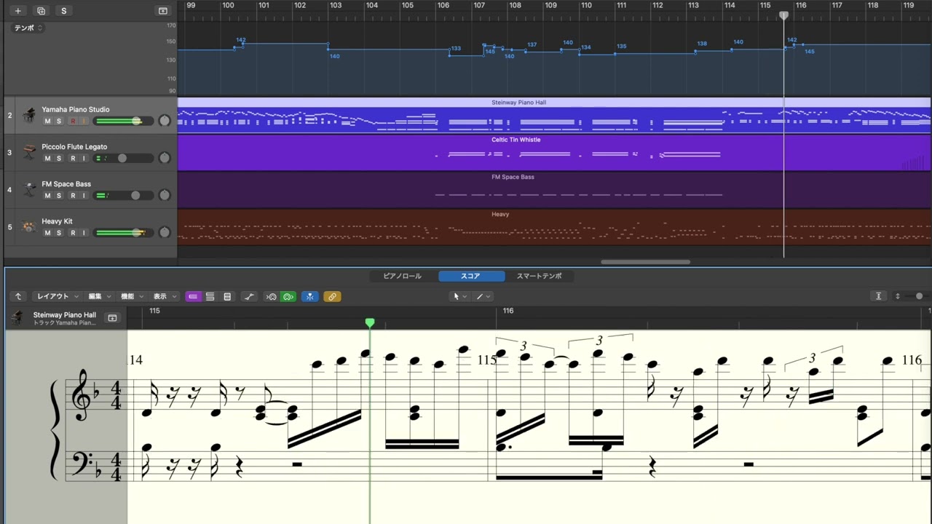Solo the Piccolo Flute Legato track

pyautogui.click(x=59, y=158)
